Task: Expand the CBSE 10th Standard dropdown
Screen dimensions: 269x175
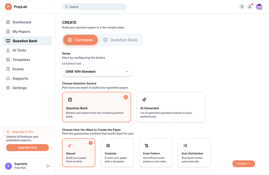Action: tap(97, 71)
